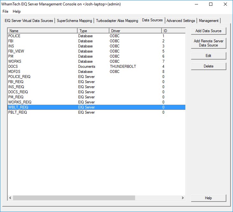
Task: Select the INS_REIQ row
Action: pos(96,87)
